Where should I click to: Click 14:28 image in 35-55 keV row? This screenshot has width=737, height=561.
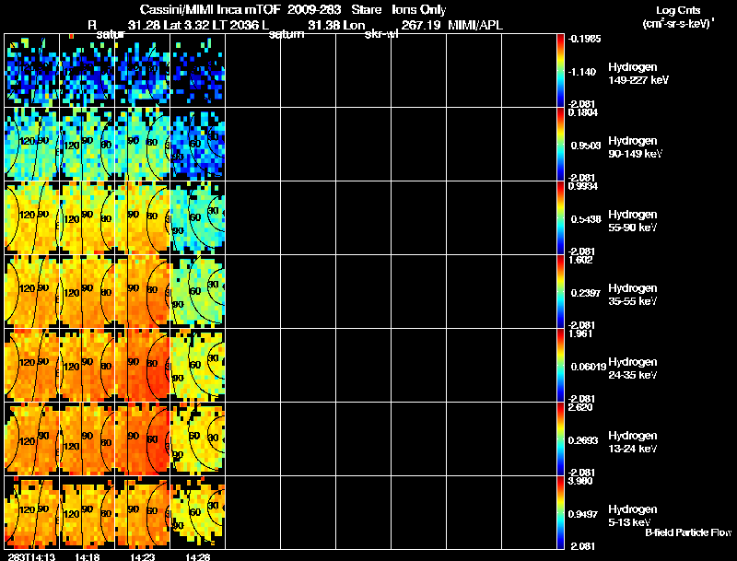click(197, 291)
